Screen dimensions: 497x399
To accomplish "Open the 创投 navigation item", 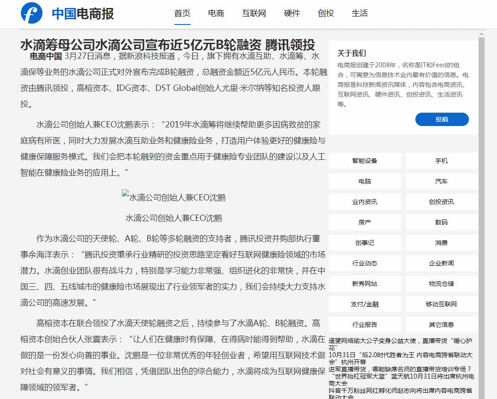I will click(x=326, y=13).
